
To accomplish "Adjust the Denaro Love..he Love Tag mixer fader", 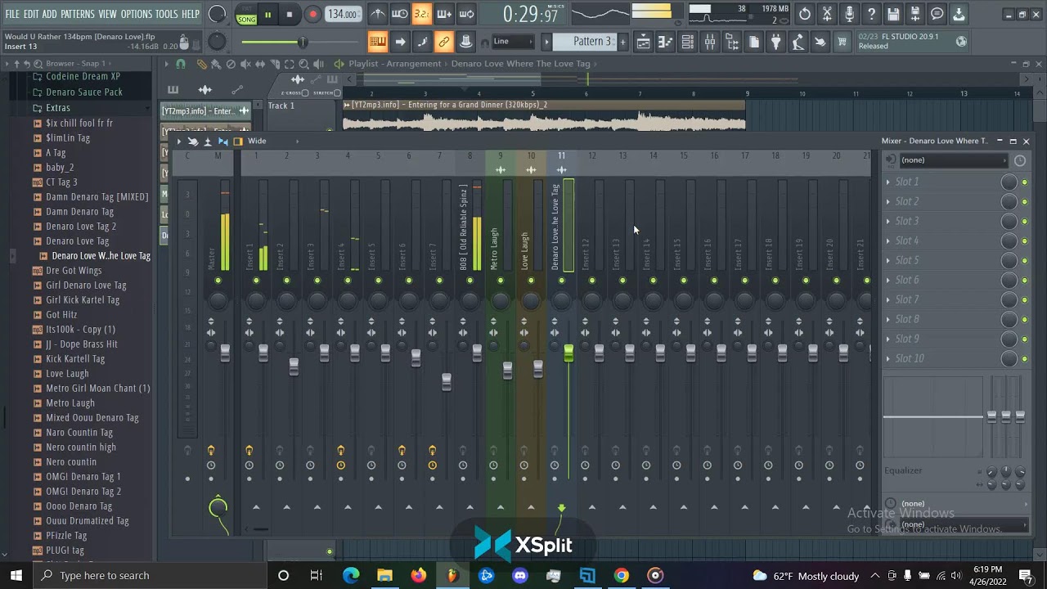I will click(x=568, y=353).
